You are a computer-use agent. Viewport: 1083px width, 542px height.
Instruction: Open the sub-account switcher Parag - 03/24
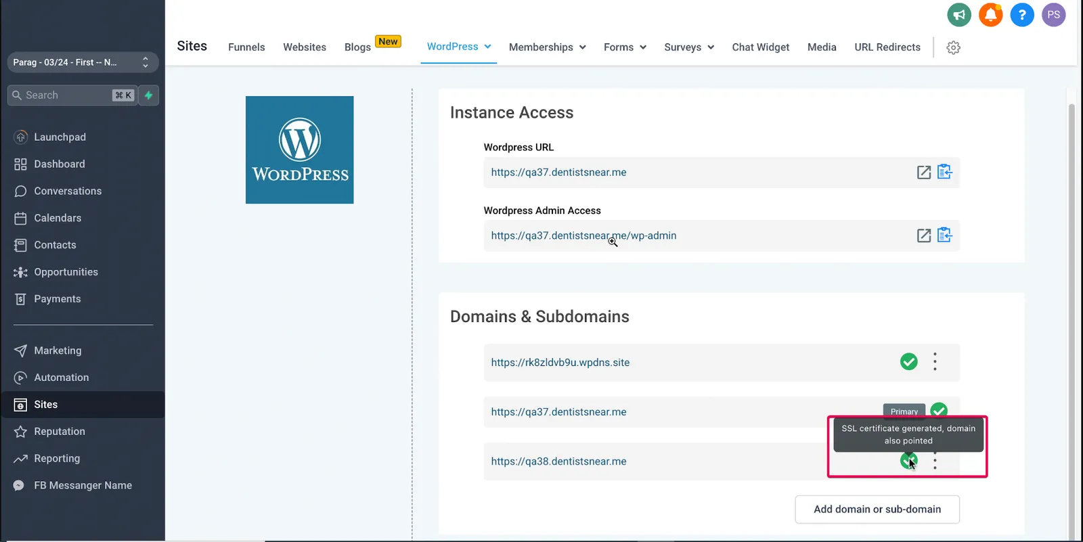pos(83,62)
